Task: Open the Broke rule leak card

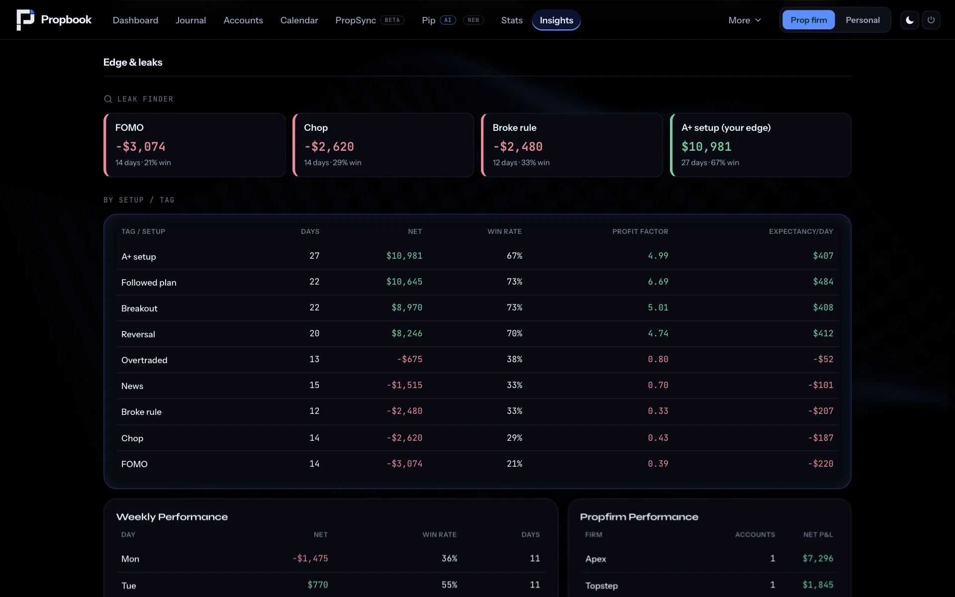Action: click(x=572, y=145)
